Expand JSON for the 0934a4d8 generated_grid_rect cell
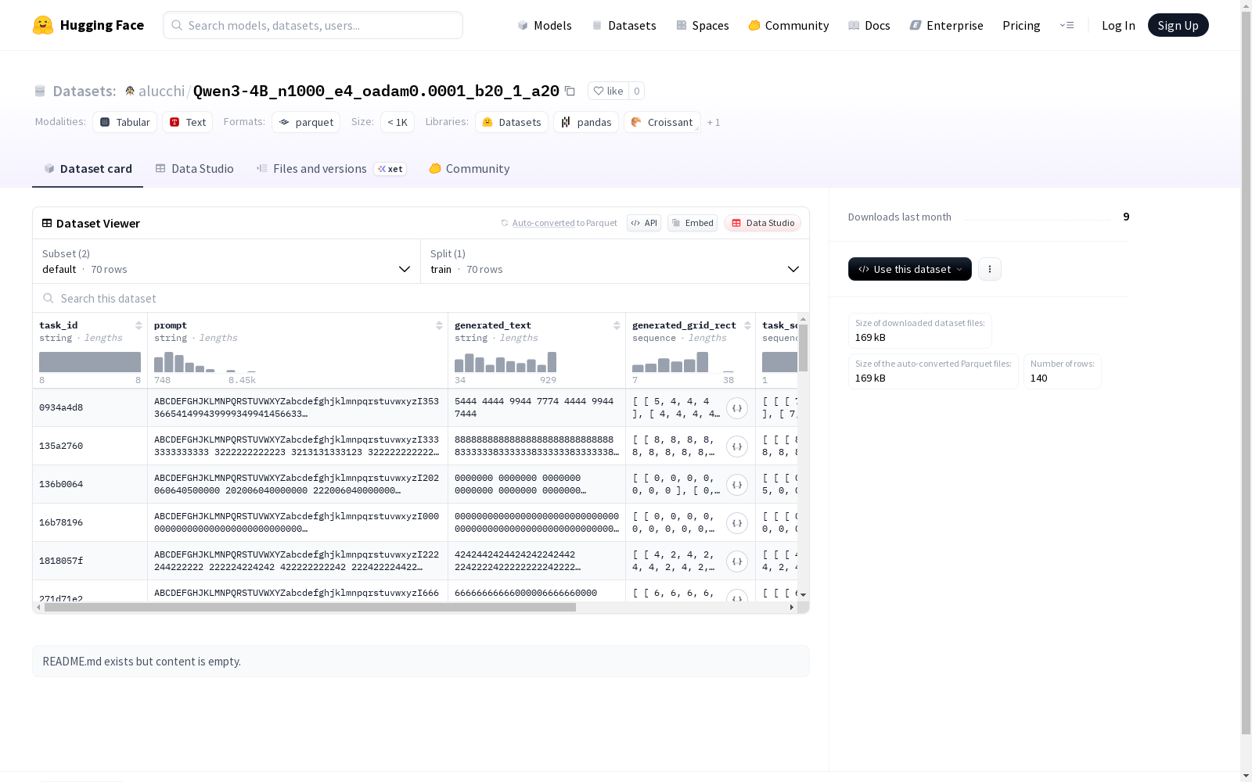1252x782 pixels. pyautogui.click(x=737, y=408)
